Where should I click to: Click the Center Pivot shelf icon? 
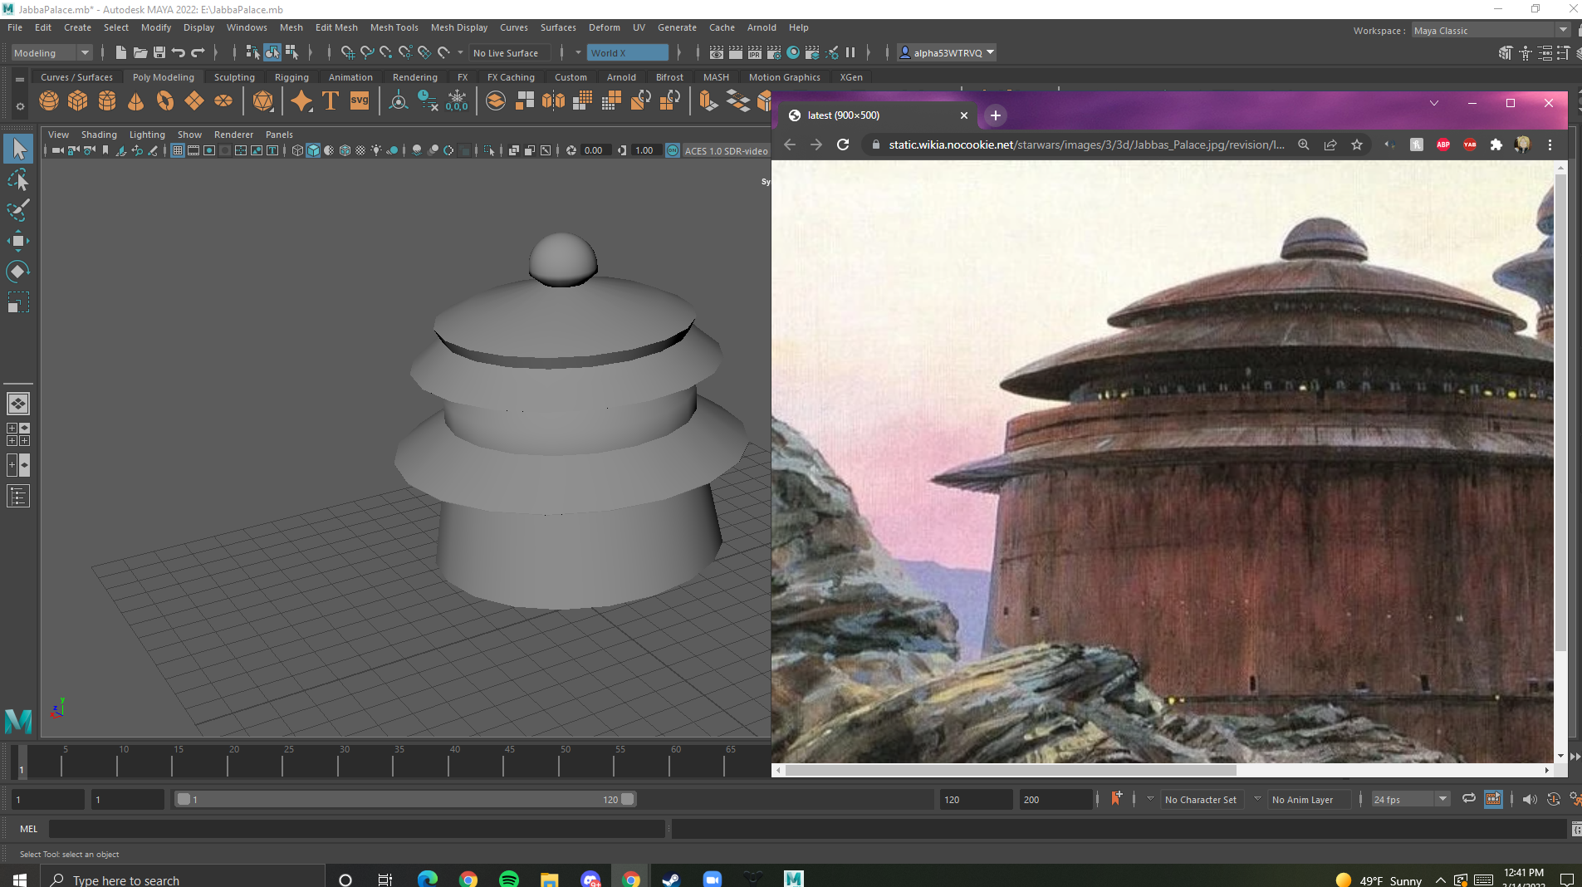[x=399, y=101]
